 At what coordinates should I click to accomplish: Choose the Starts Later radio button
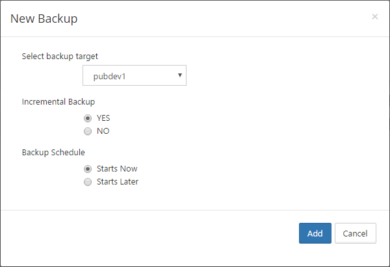tap(88, 182)
